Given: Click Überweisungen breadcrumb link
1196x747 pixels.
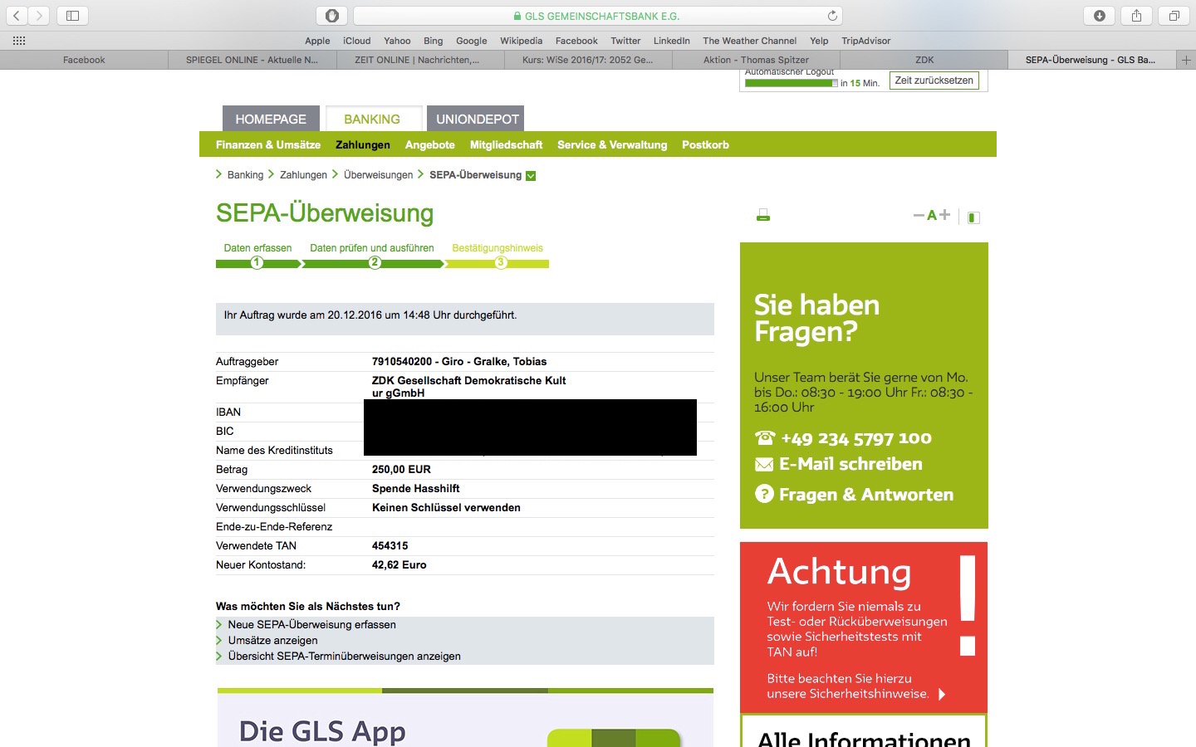Looking at the screenshot, I should (x=378, y=175).
